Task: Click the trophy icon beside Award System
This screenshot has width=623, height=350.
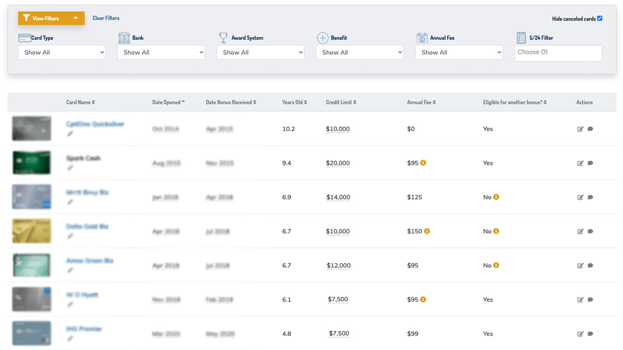Action: click(222, 37)
